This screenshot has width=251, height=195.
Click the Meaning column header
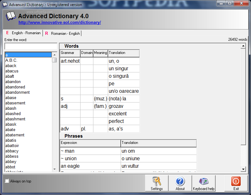(101, 53)
